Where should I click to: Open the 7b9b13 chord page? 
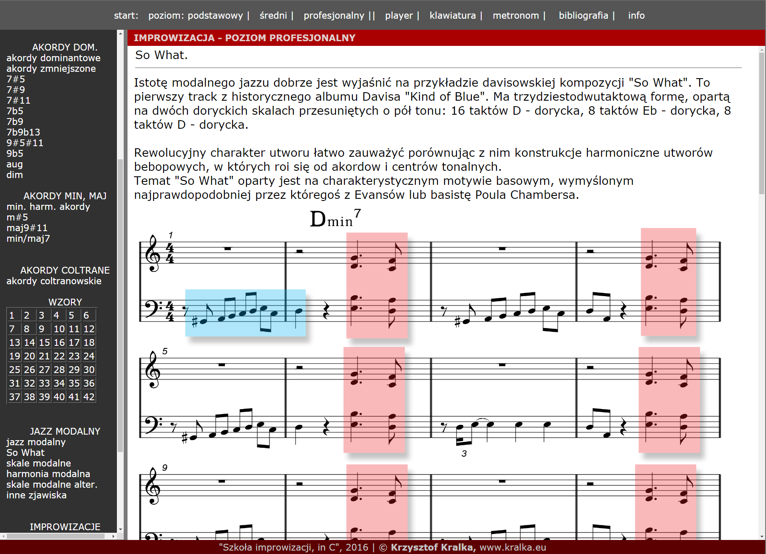tap(23, 132)
